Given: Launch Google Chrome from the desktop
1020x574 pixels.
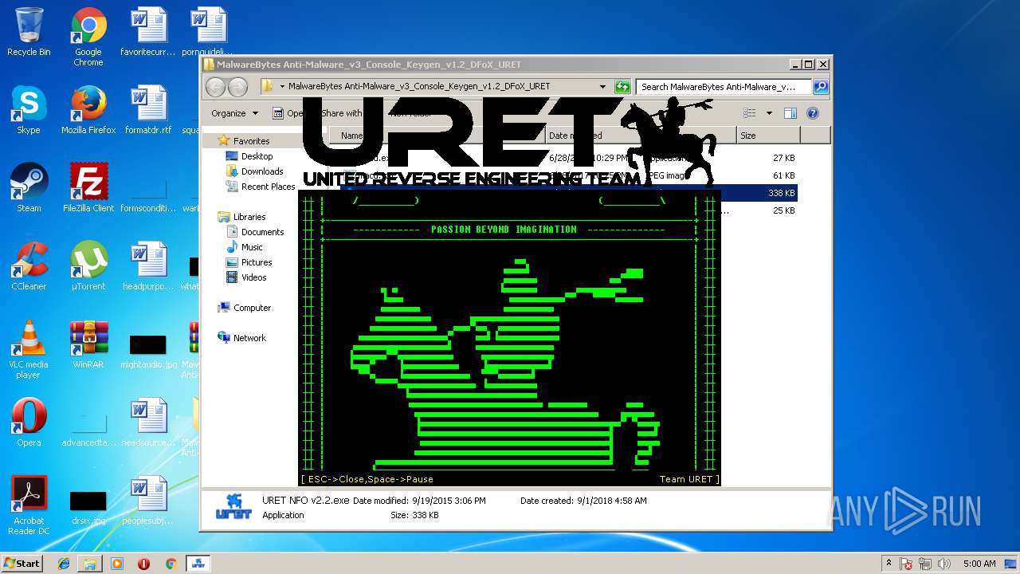Looking at the screenshot, I should click(88, 37).
